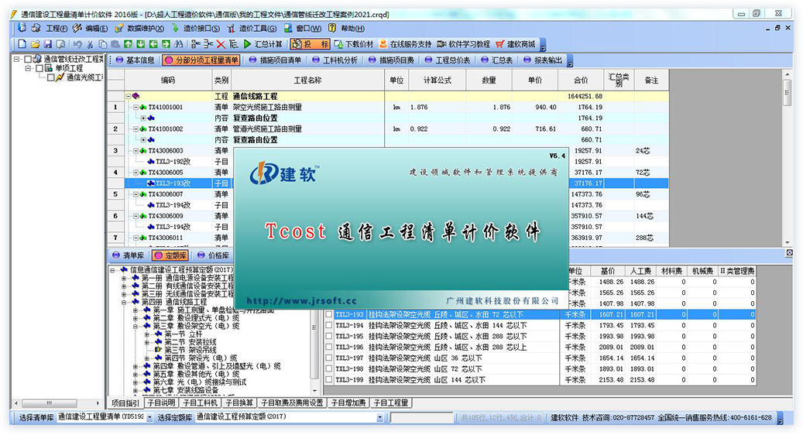Click the green Move Up arrow icon

click(128, 44)
